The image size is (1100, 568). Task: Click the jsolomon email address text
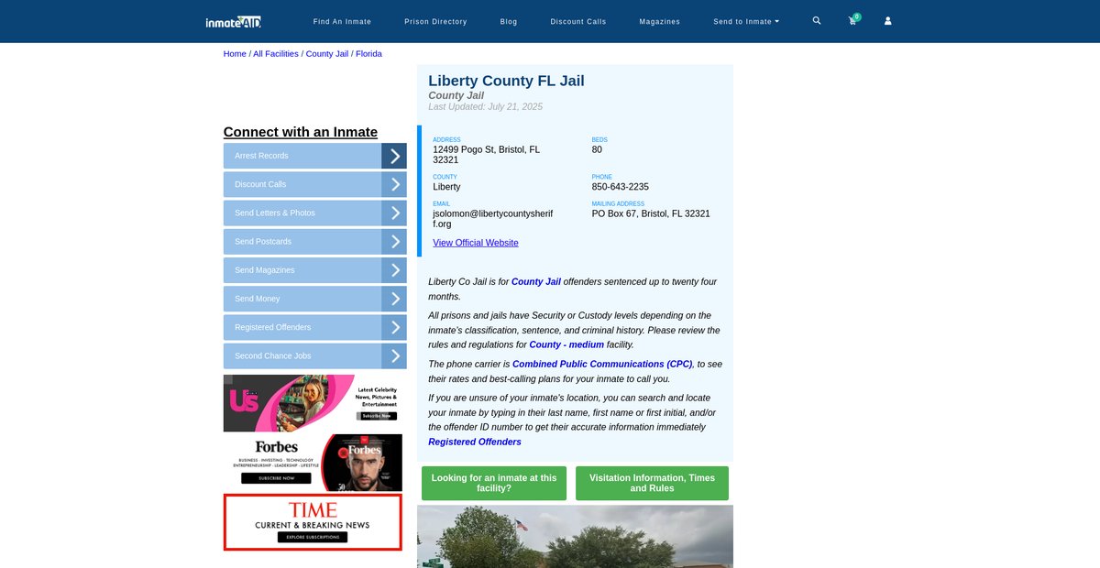point(493,218)
